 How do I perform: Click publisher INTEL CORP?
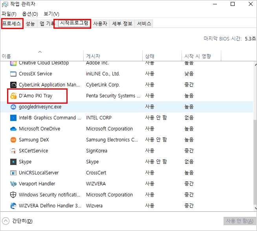[99, 118]
